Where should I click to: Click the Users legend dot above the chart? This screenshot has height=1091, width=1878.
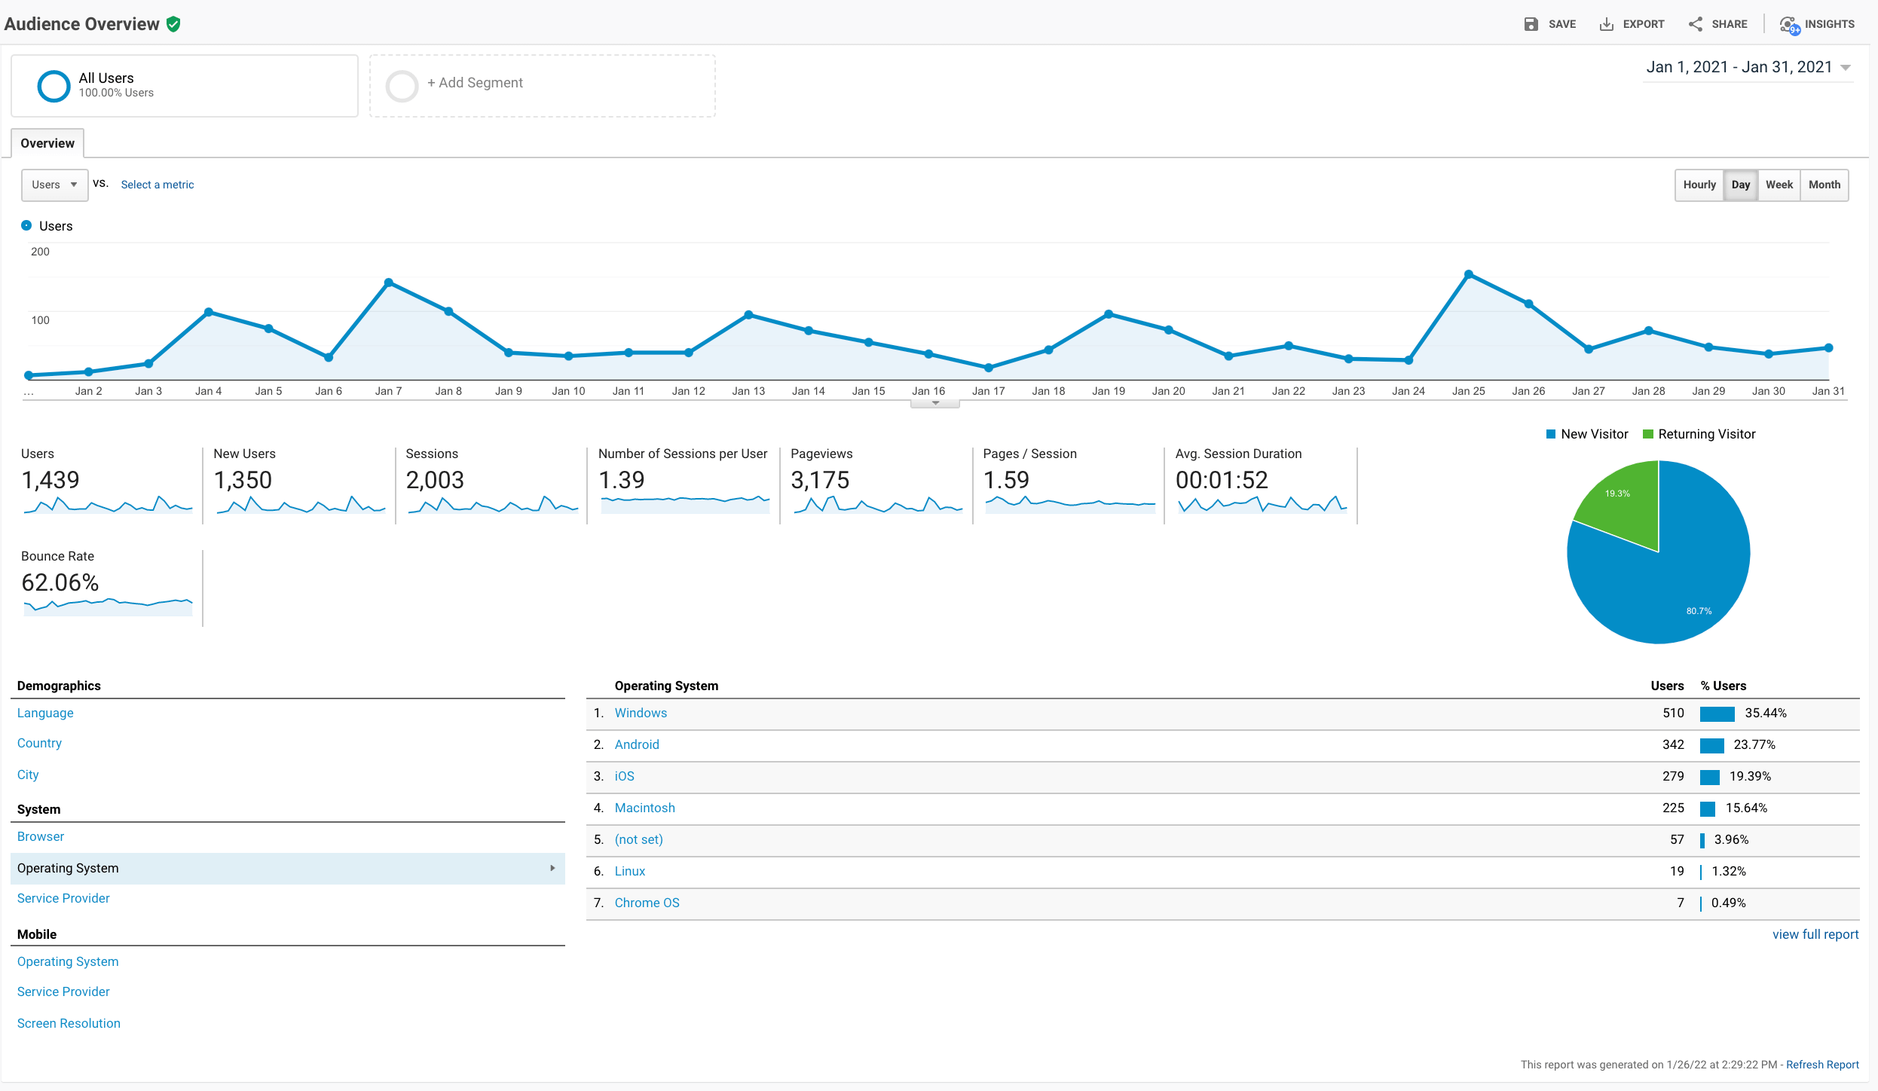26,225
